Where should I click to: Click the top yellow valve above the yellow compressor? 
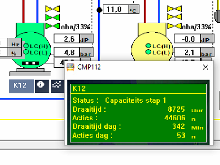coord(174,9)
